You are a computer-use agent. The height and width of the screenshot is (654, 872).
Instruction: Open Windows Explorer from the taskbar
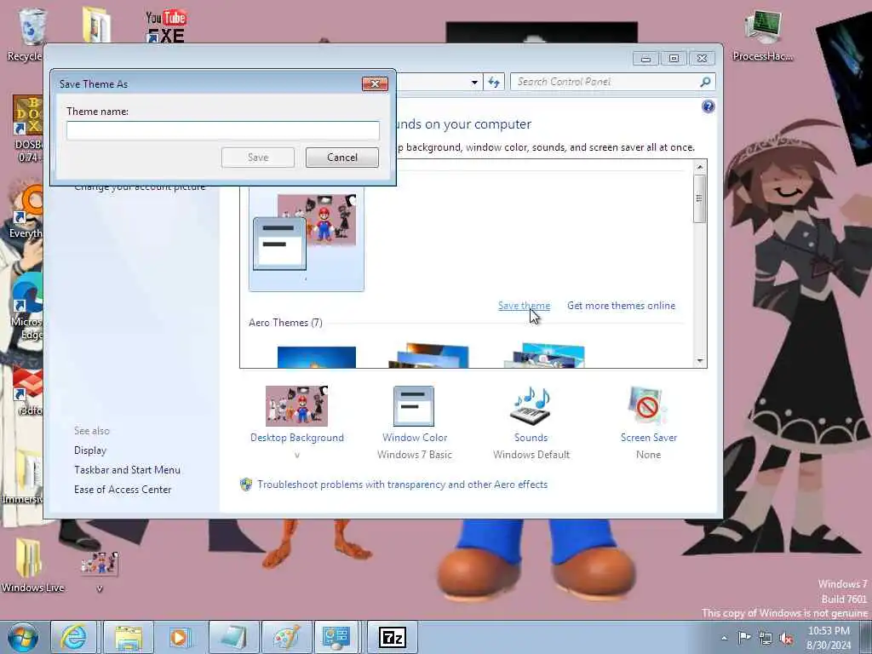point(129,637)
